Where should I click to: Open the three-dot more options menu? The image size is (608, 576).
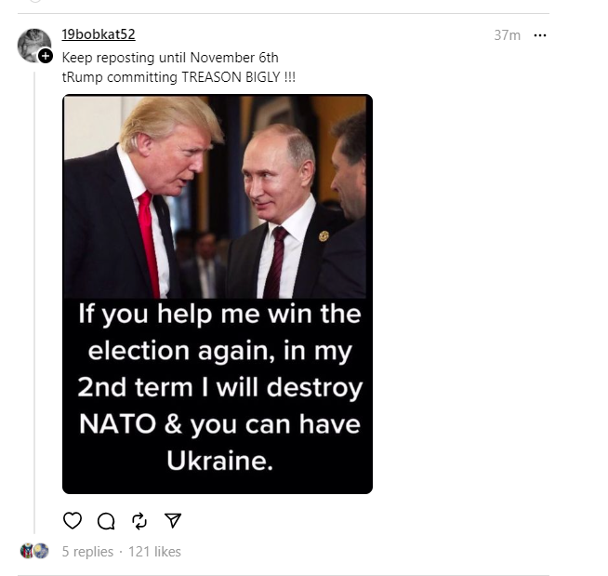[x=540, y=35]
